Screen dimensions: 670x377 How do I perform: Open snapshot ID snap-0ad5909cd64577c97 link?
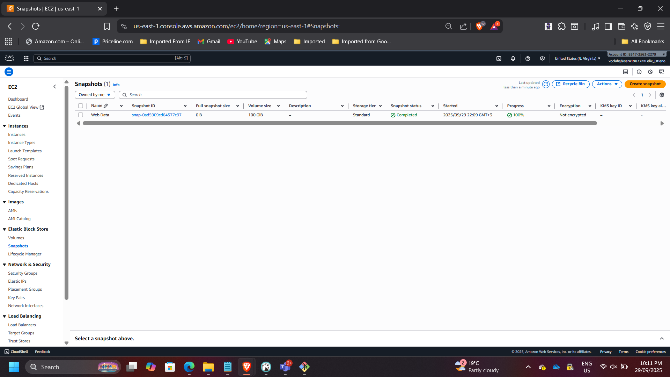[156, 115]
